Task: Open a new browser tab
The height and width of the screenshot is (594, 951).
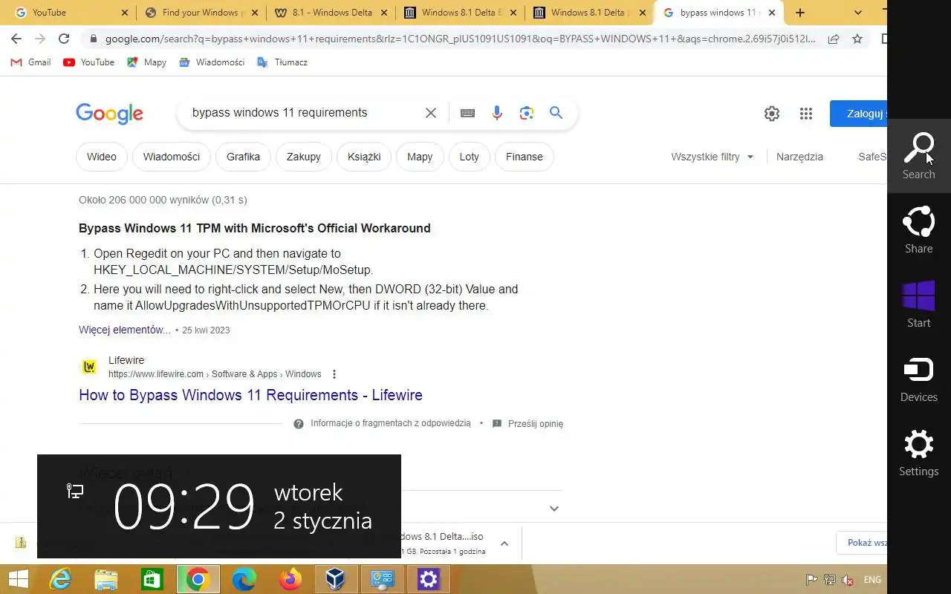Action: coord(800,13)
